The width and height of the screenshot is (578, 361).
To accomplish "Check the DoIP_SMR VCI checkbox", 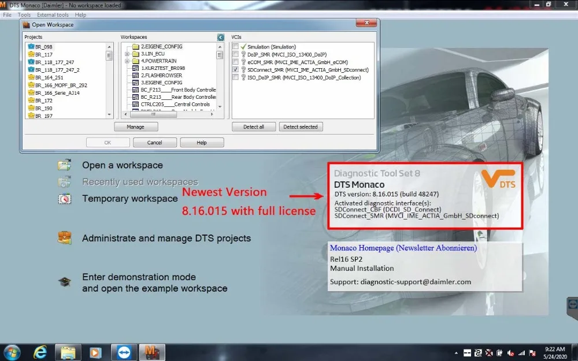I will coord(236,54).
